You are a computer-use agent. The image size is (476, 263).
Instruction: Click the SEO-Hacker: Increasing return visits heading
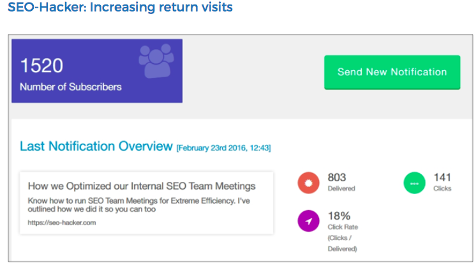tap(119, 8)
